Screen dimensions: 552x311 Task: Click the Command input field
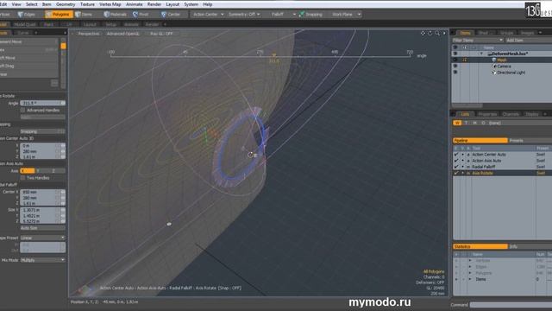[511, 305]
